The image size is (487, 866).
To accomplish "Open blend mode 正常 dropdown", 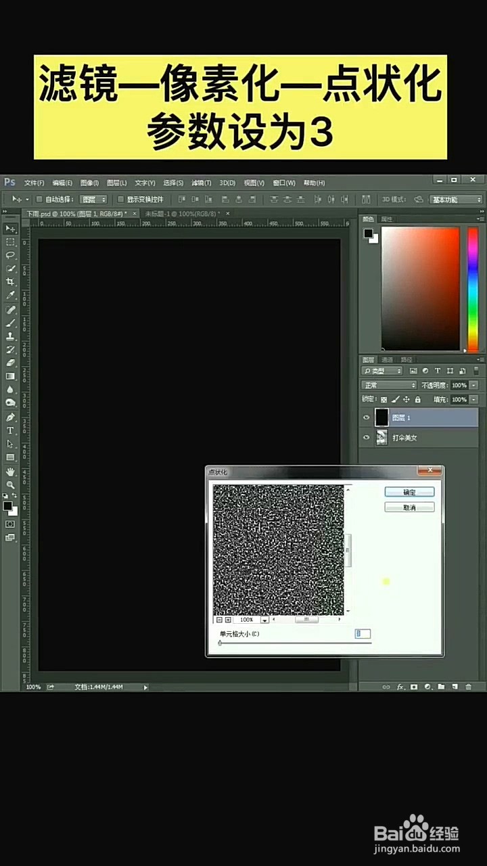I will pyautogui.click(x=389, y=385).
